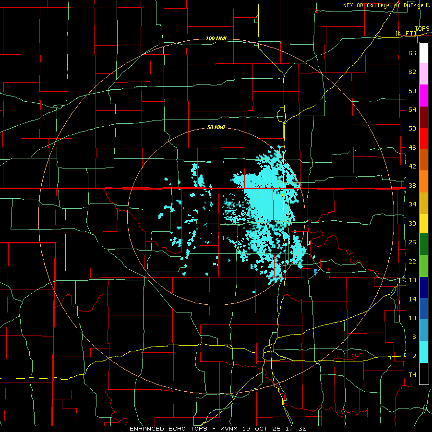This screenshot has width=432, height=432.
Task: Click legend value 2
Action: point(414,356)
